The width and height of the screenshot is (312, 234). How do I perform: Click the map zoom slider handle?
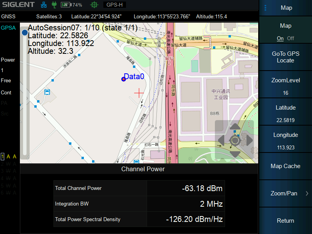25,32
